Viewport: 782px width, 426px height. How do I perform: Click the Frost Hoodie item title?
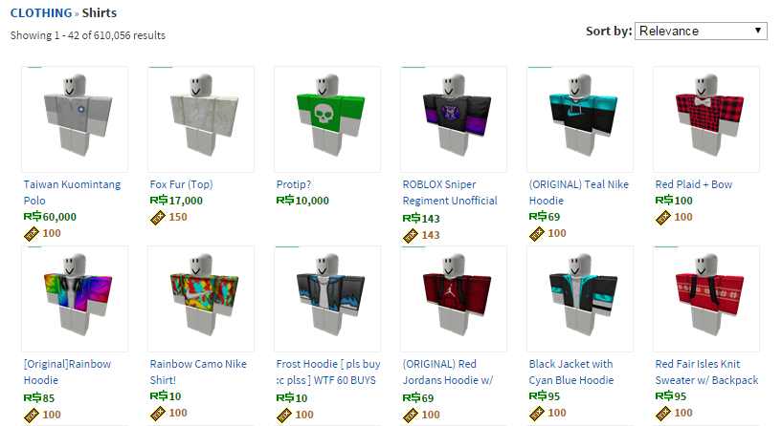[x=328, y=373]
